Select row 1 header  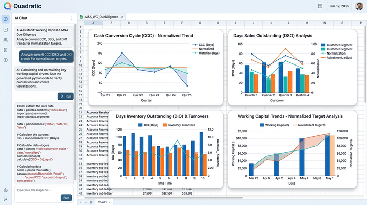point(81,27)
